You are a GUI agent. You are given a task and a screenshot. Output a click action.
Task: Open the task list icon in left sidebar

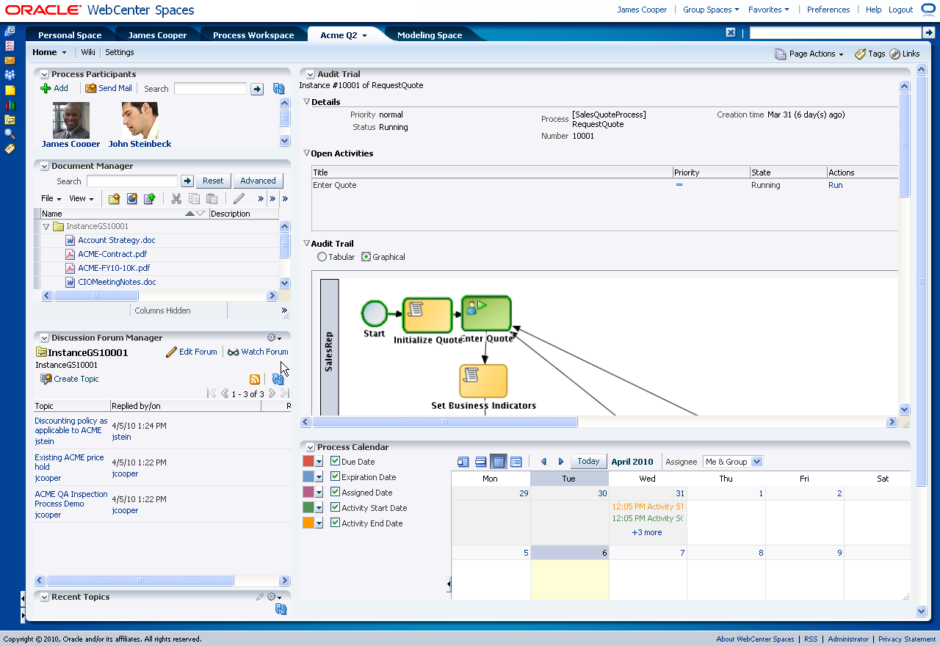10,46
